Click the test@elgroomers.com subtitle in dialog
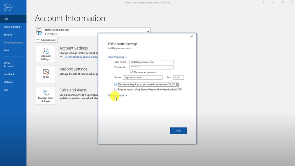This screenshot has height=166, width=295. click(120, 48)
